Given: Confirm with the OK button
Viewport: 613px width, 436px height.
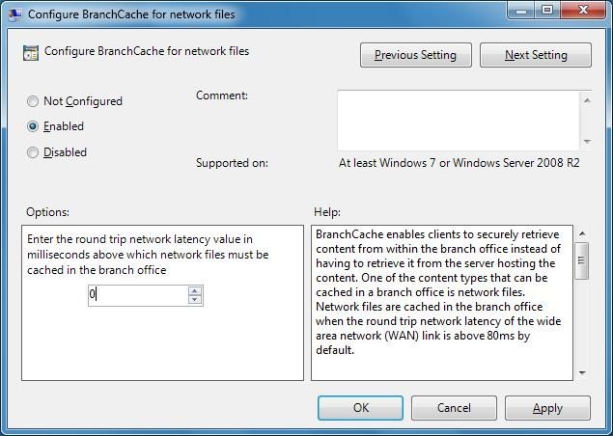Looking at the screenshot, I should point(360,408).
